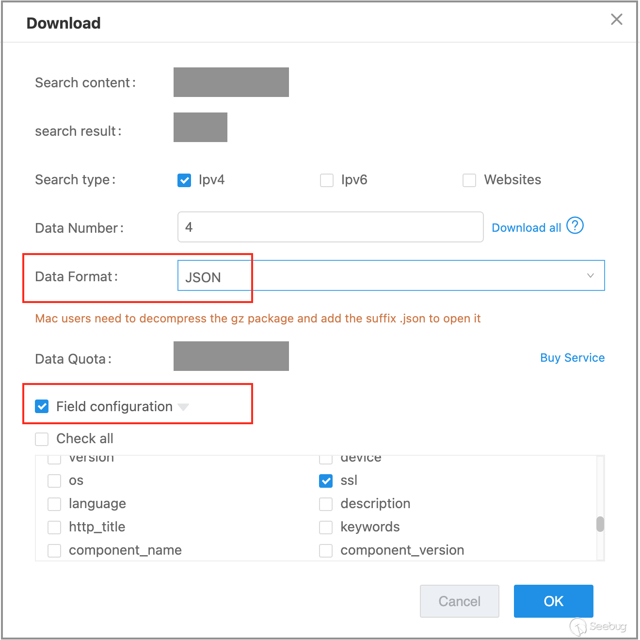Expand the Field configuration triangle arrow
The height and width of the screenshot is (640, 640).
pos(183,407)
